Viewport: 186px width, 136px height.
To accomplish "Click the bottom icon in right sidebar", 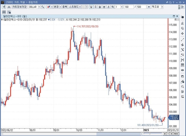I will point(182,97).
